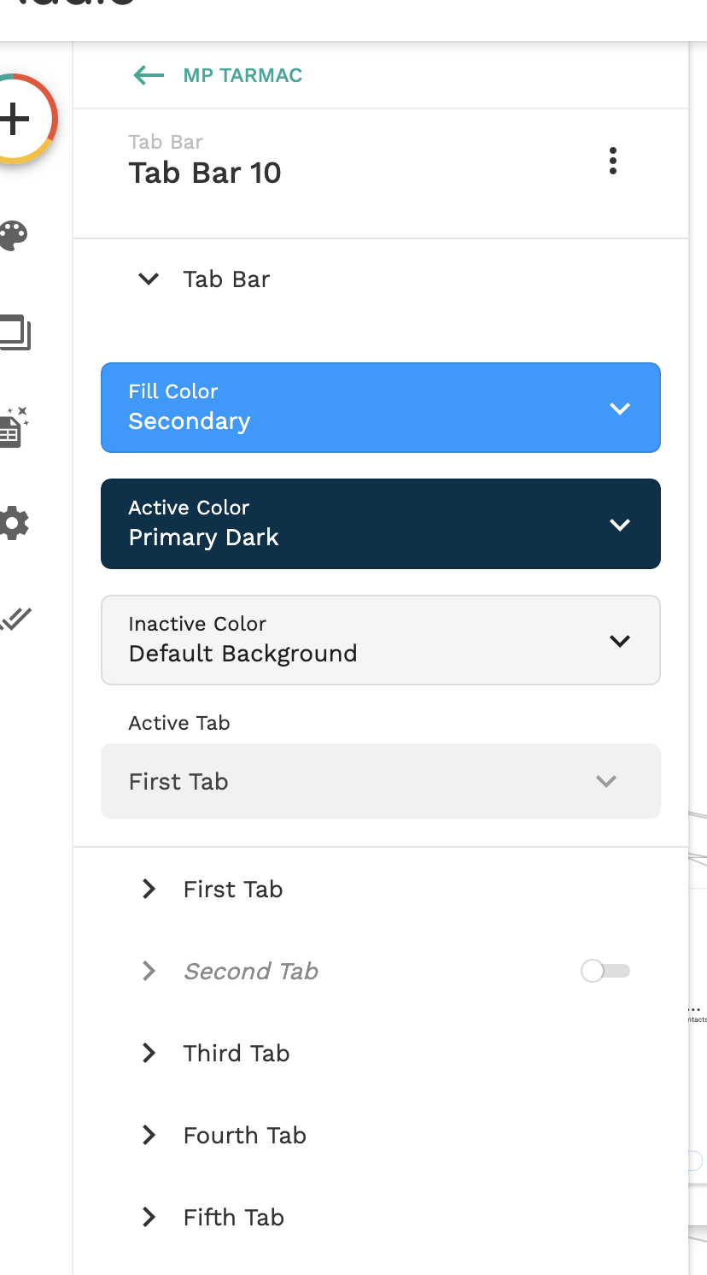This screenshot has height=1275, width=707.
Task: Open the Fill Color Secondary dropdown
Action: coord(380,408)
